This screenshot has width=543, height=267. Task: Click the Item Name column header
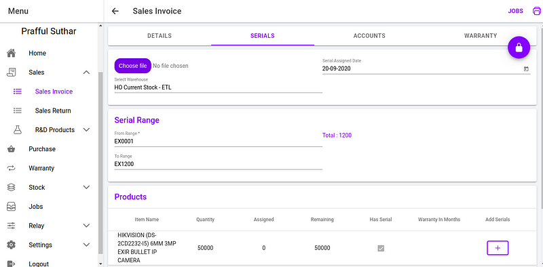147,220
